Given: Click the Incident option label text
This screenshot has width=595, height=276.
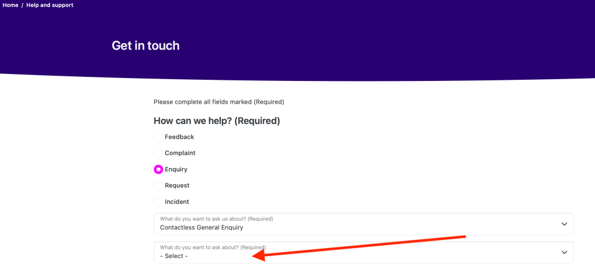Looking at the screenshot, I should [177, 201].
